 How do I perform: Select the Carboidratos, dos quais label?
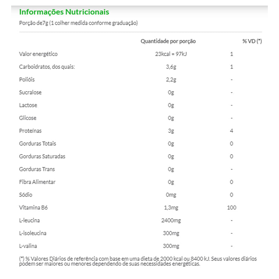coord(47,67)
